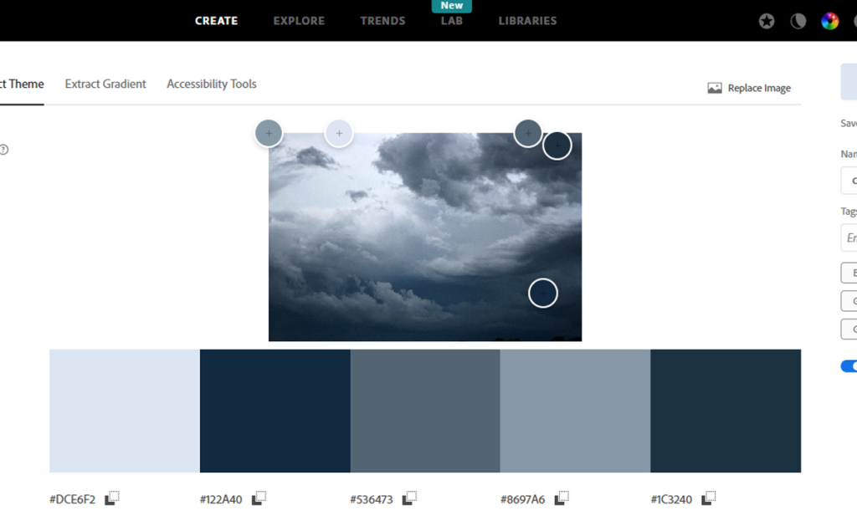Open Libraries in the top navigation
Viewport: 857px width, 521px height.
527,21
